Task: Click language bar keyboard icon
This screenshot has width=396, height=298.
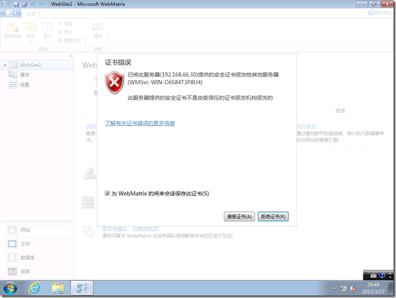Action: 373,275
